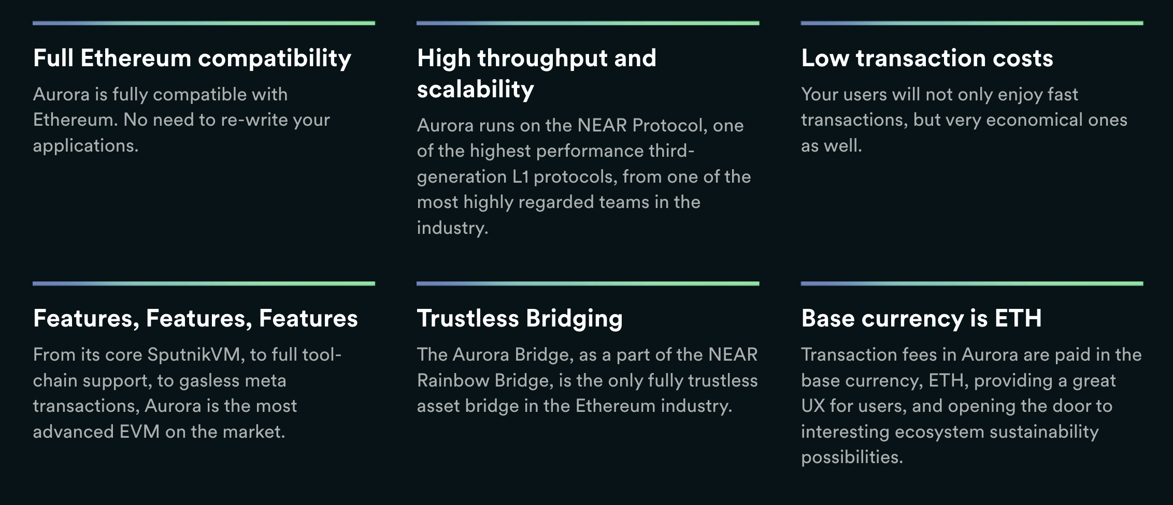Click gradient divider above High throughput
1173x505 pixels.
588,23
